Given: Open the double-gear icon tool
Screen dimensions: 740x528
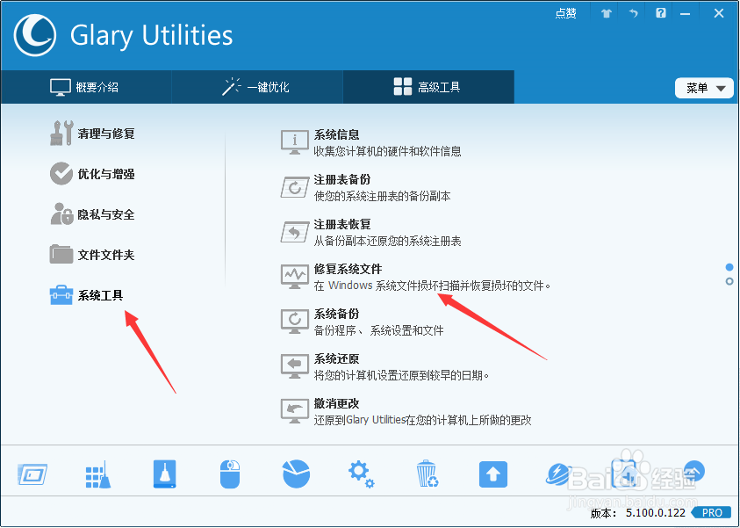Looking at the screenshot, I should click(362, 474).
